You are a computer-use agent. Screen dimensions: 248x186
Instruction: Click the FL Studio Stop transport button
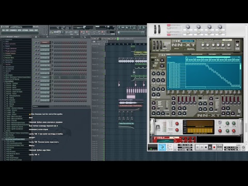59,32
